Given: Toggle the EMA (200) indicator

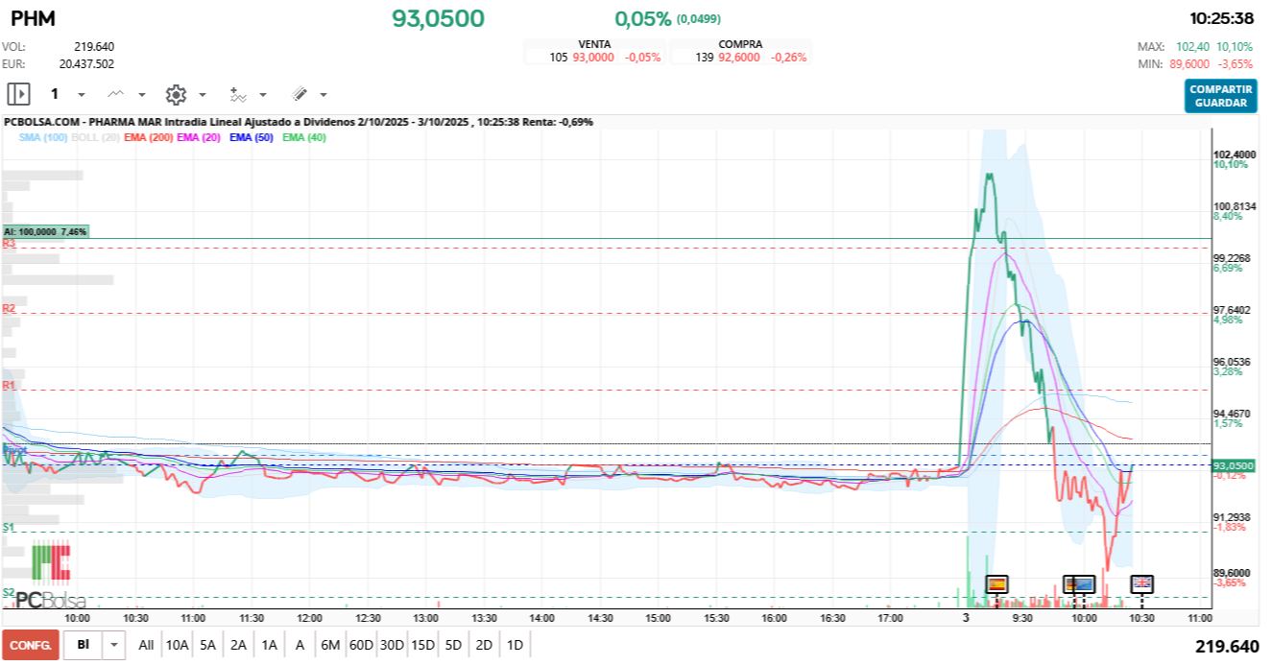Looking at the screenshot, I should point(149,138).
